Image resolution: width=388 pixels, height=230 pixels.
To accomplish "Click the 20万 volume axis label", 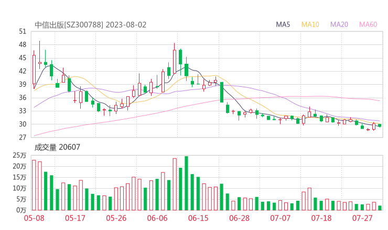I will (19, 166).
